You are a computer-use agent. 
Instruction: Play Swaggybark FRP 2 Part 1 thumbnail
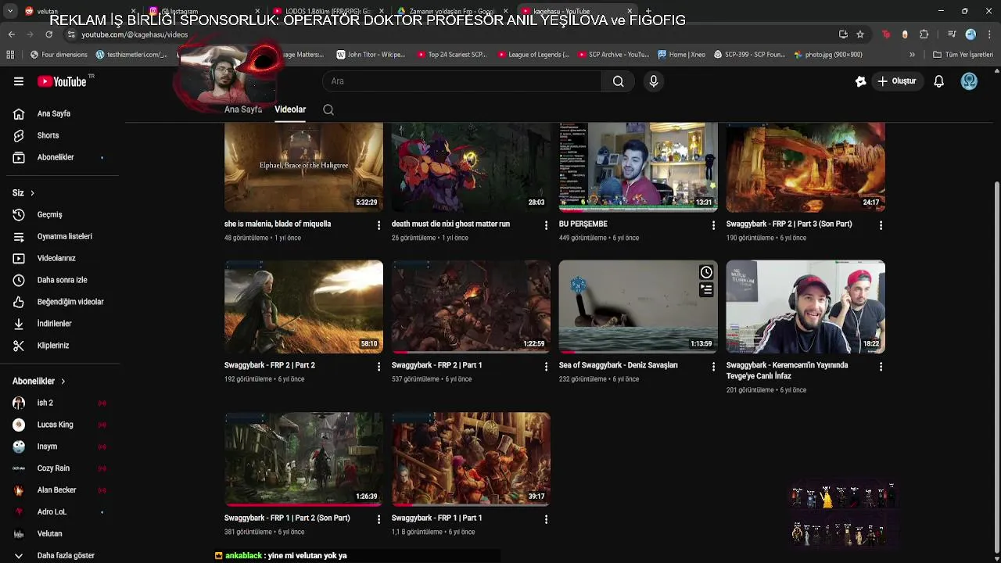coord(471,307)
